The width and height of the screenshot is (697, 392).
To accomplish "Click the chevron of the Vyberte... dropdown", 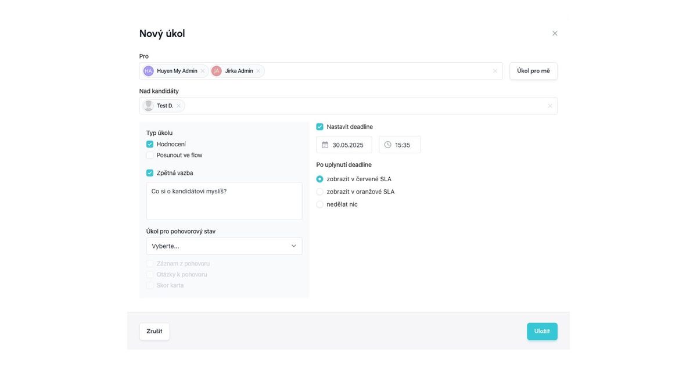I will tap(294, 246).
